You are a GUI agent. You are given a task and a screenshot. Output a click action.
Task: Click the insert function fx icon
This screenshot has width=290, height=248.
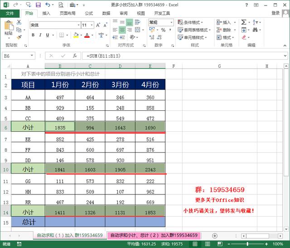point(75,56)
